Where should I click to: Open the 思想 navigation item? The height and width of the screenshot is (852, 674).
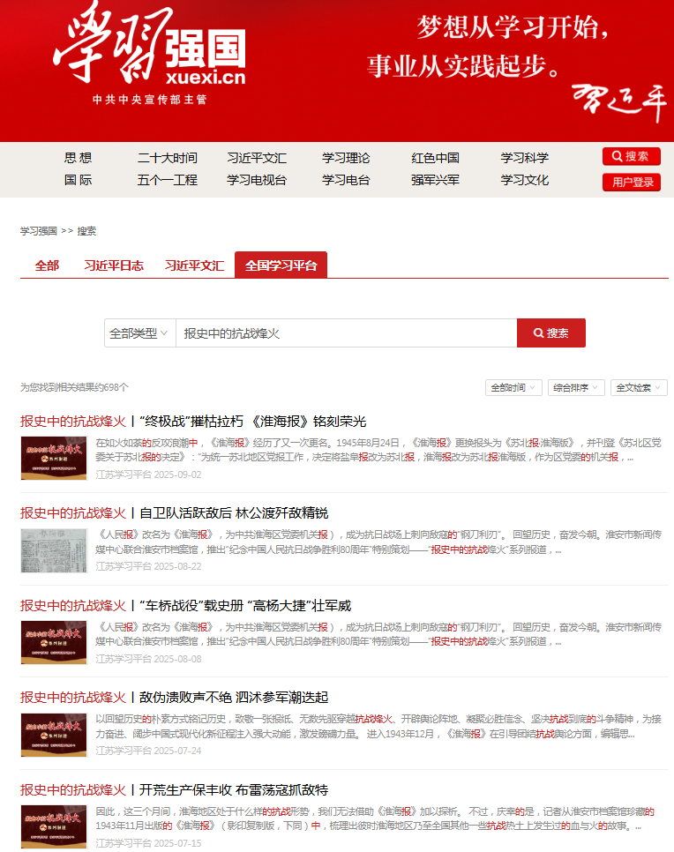[x=79, y=158]
